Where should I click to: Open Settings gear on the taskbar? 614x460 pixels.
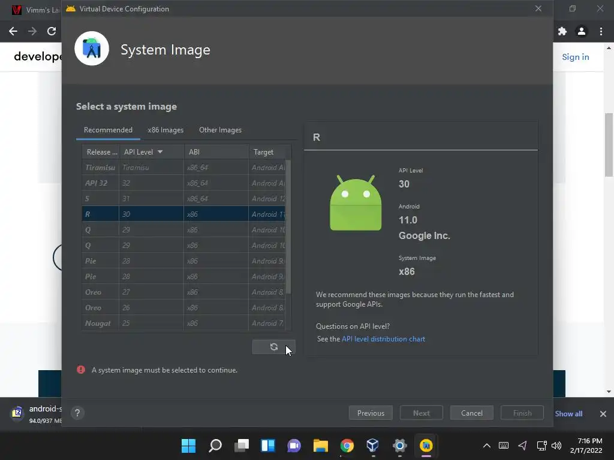click(400, 446)
